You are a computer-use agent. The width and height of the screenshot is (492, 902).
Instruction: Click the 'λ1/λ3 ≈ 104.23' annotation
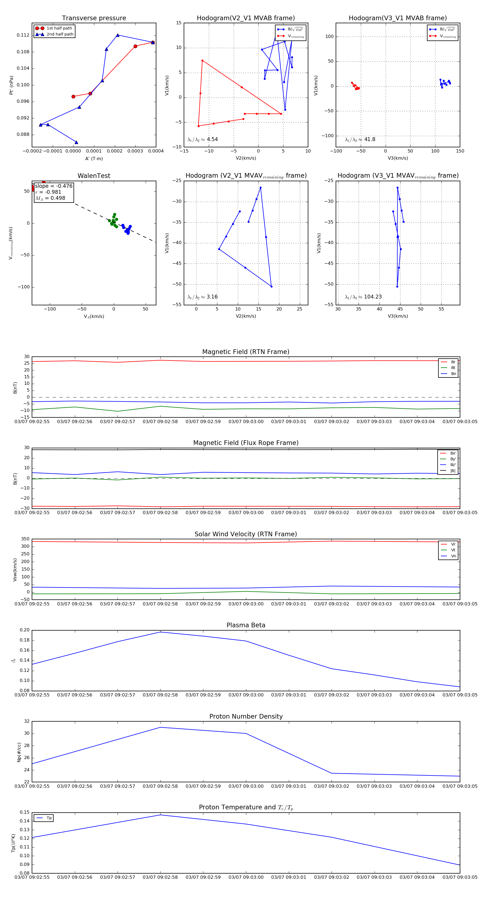click(363, 297)
